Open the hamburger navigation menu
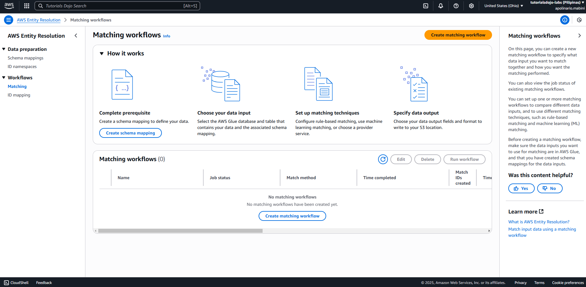The image size is (586, 287). [x=8, y=20]
